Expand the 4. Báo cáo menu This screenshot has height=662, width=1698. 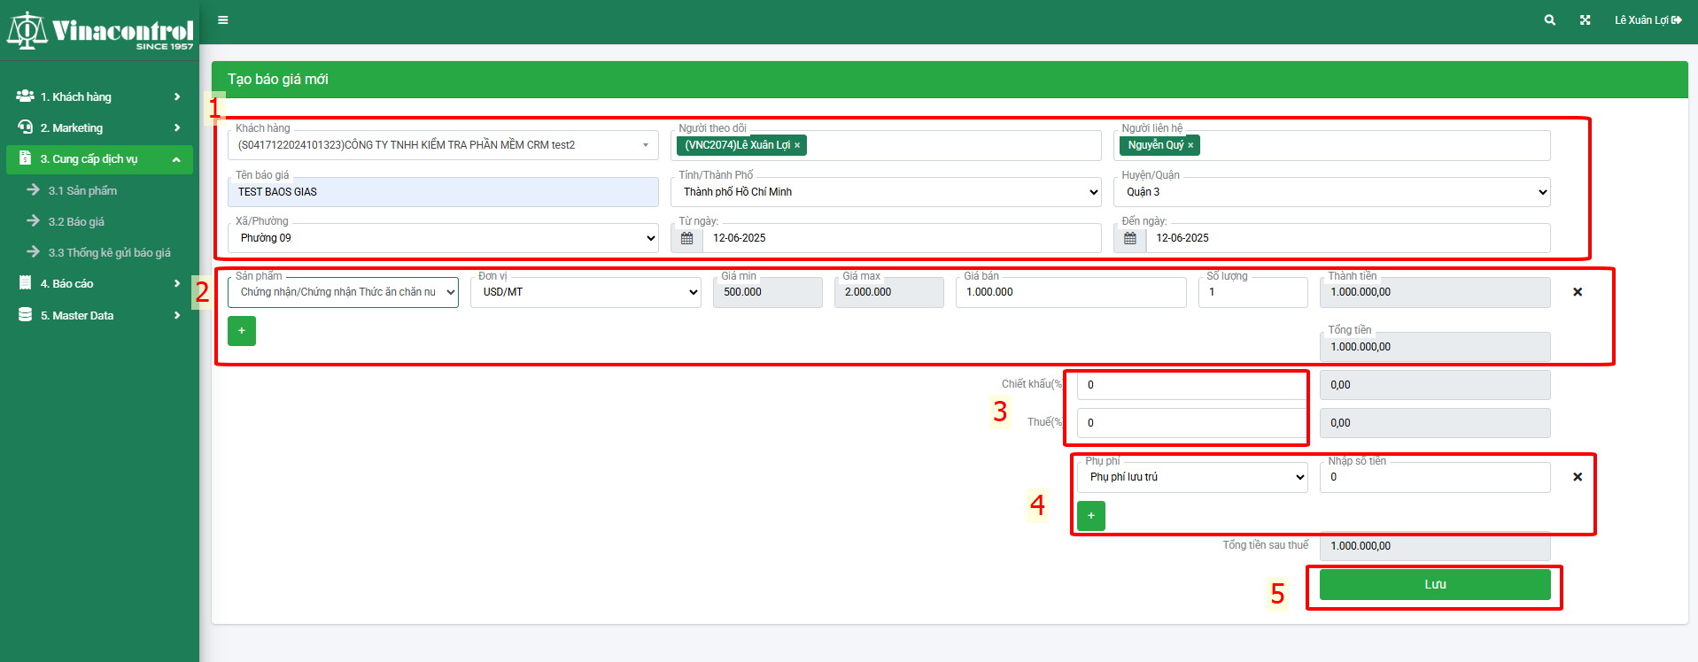tap(99, 283)
